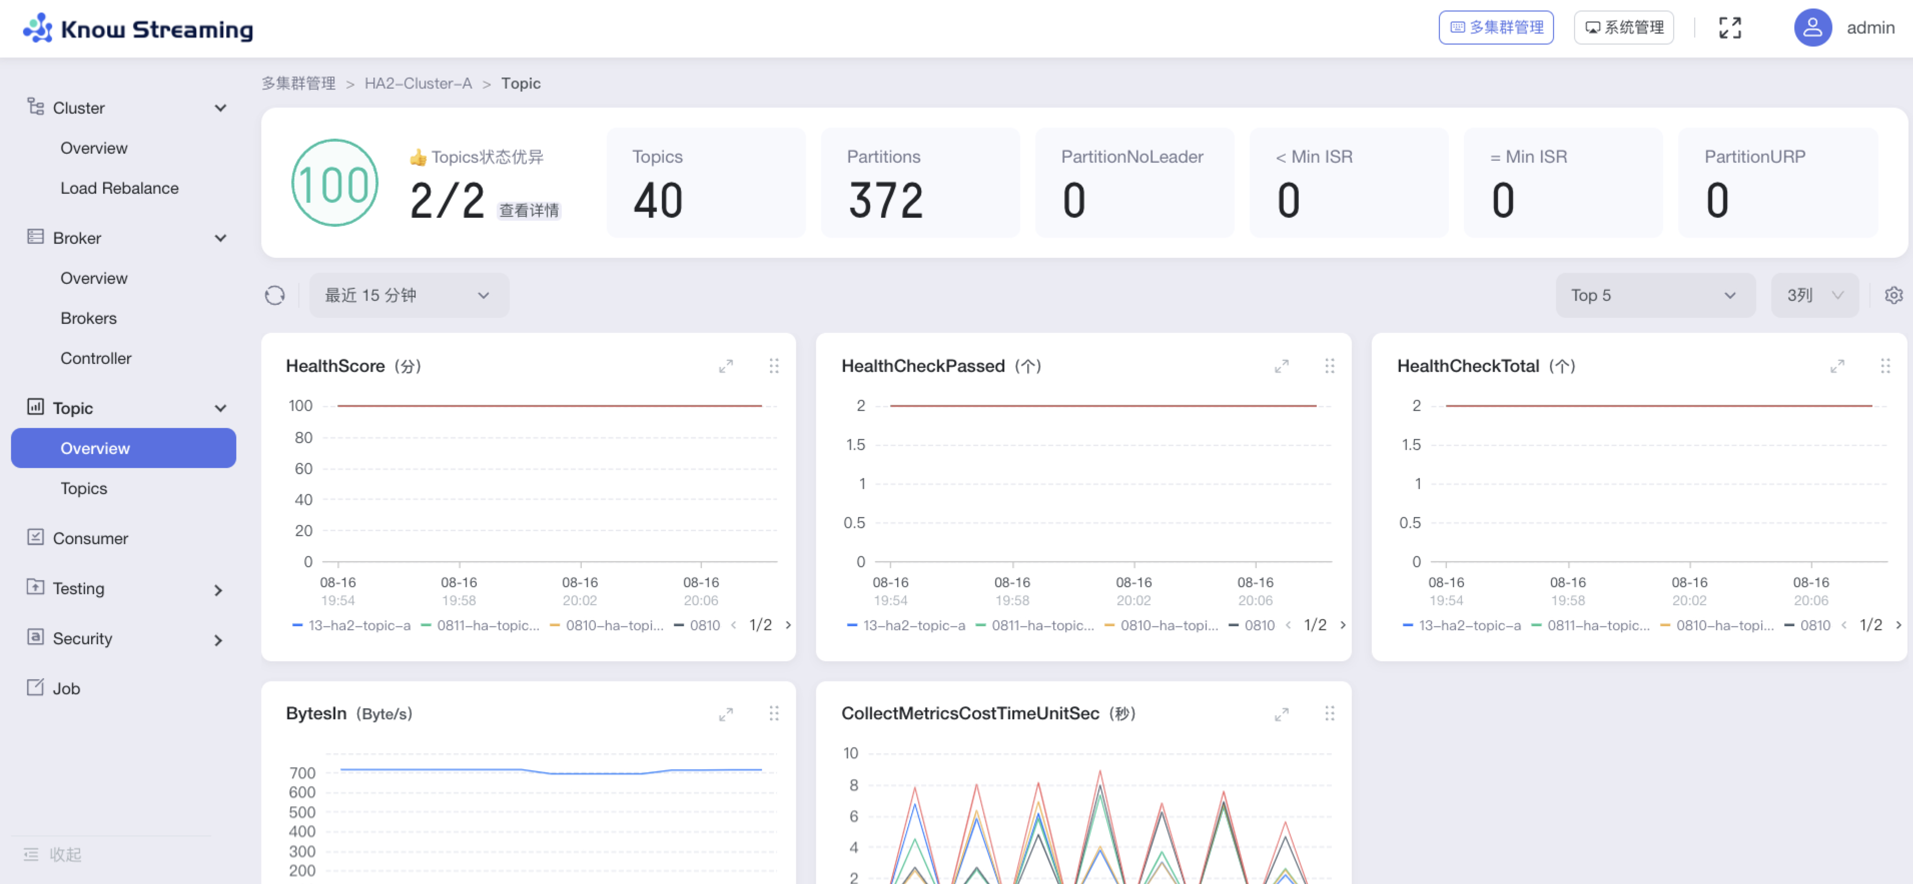This screenshot has width=1913, height=884.
Task: Click the 查看详情 link
Action: 528,210
